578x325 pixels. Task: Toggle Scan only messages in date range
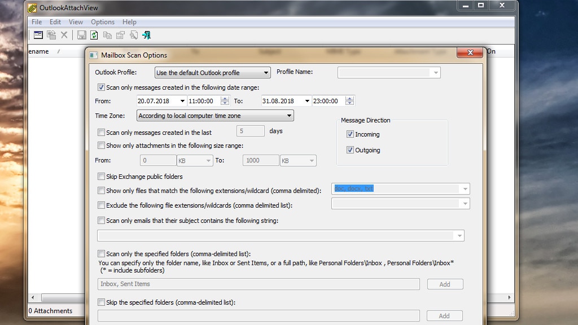(x=102, y=87)
